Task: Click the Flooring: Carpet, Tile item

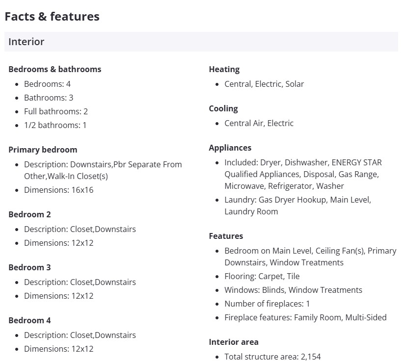Action: (262, 276)
